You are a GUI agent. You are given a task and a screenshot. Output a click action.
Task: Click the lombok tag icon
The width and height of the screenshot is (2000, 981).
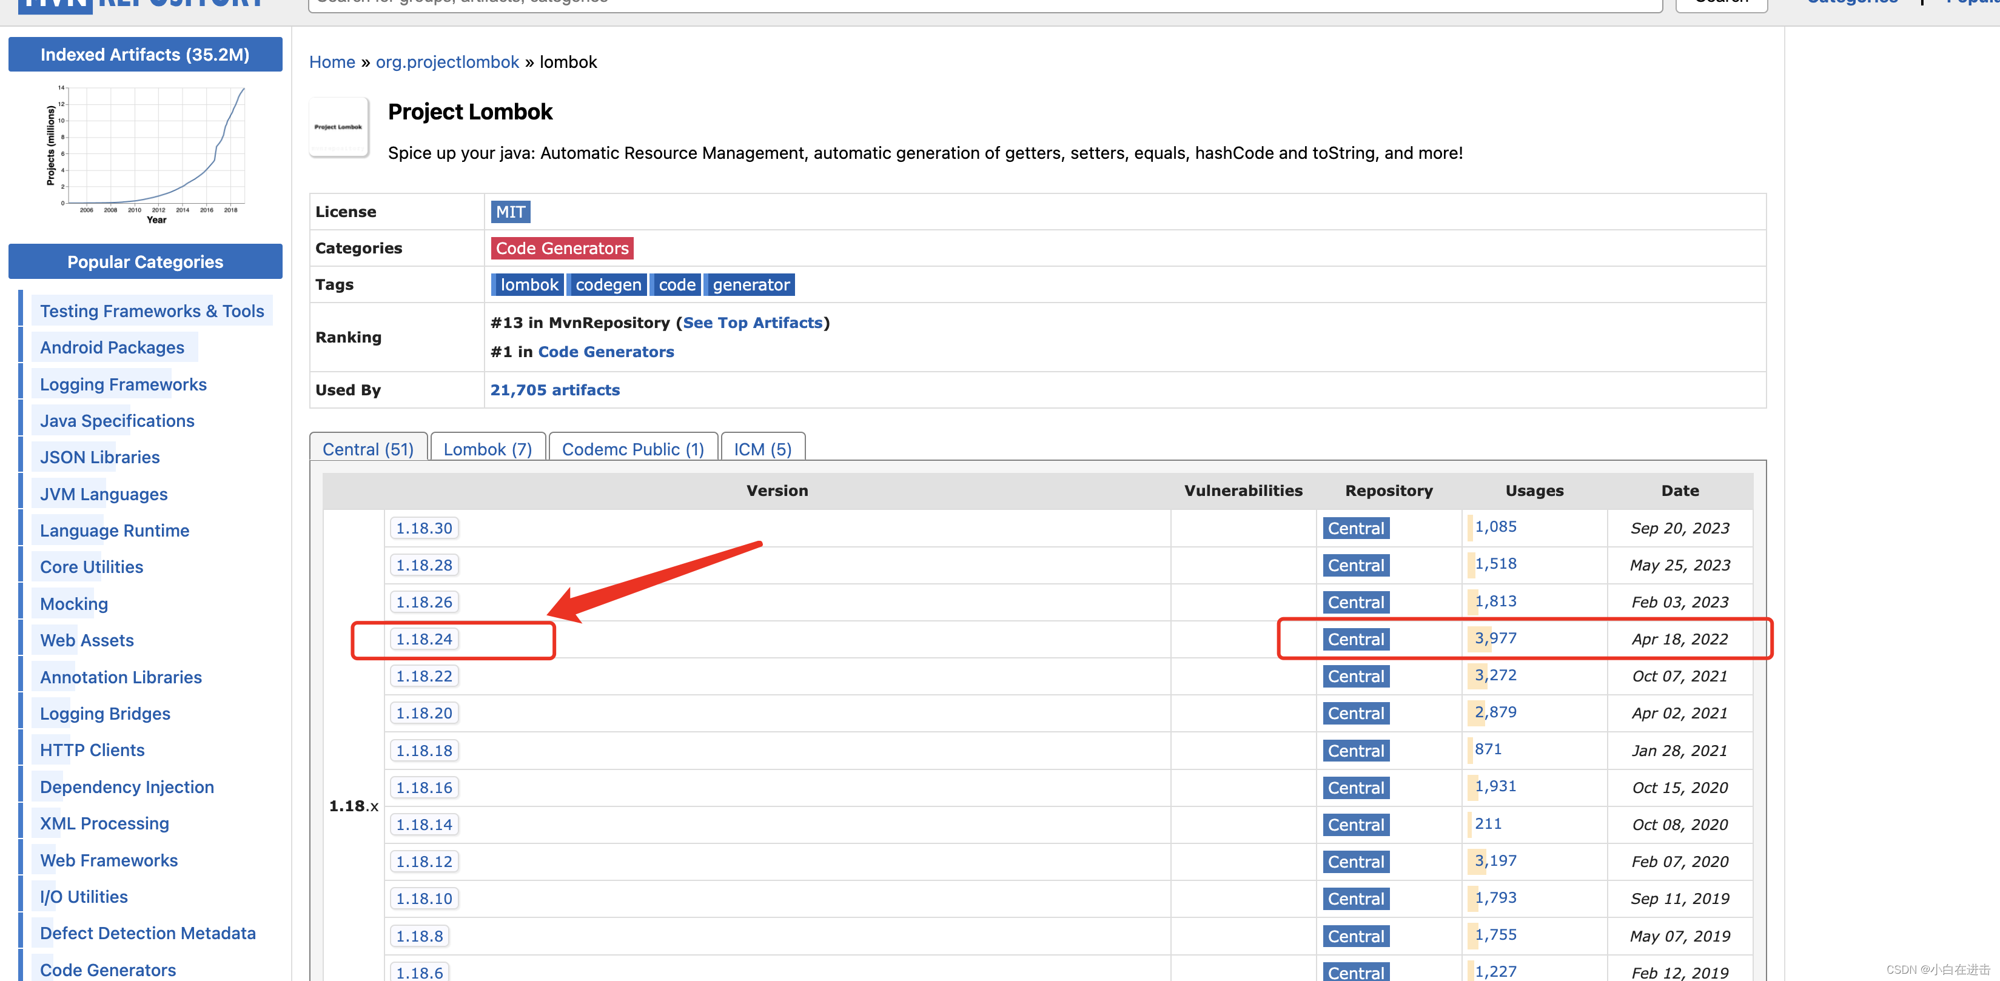pyautogui.click(x=528, y=283)
